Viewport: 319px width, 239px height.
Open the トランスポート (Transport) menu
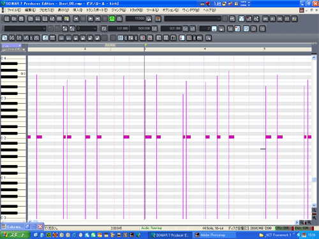(x=97, y=10)
